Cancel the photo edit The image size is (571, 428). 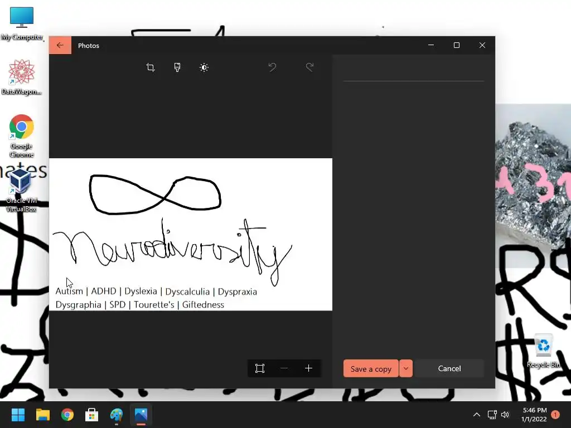(449, 369)
